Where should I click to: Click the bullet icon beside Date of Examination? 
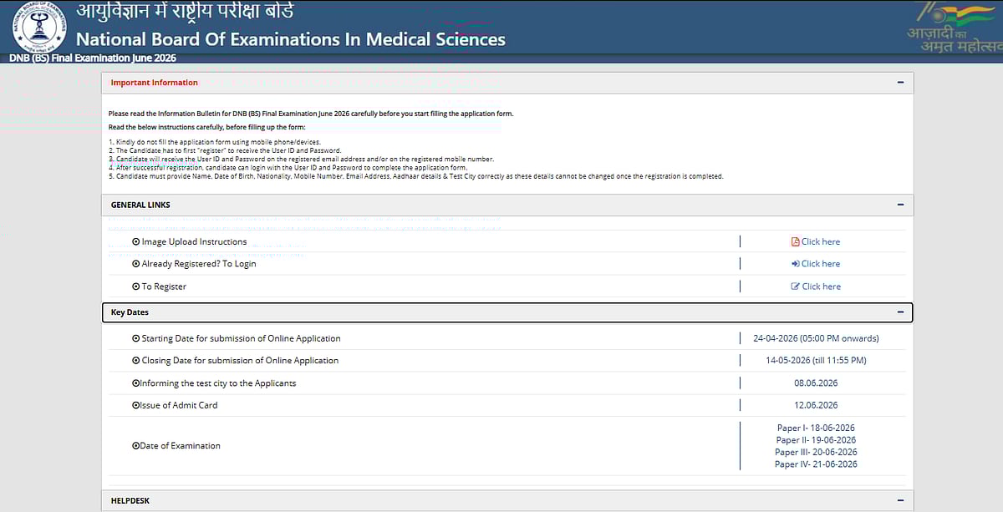click(135, 446)
